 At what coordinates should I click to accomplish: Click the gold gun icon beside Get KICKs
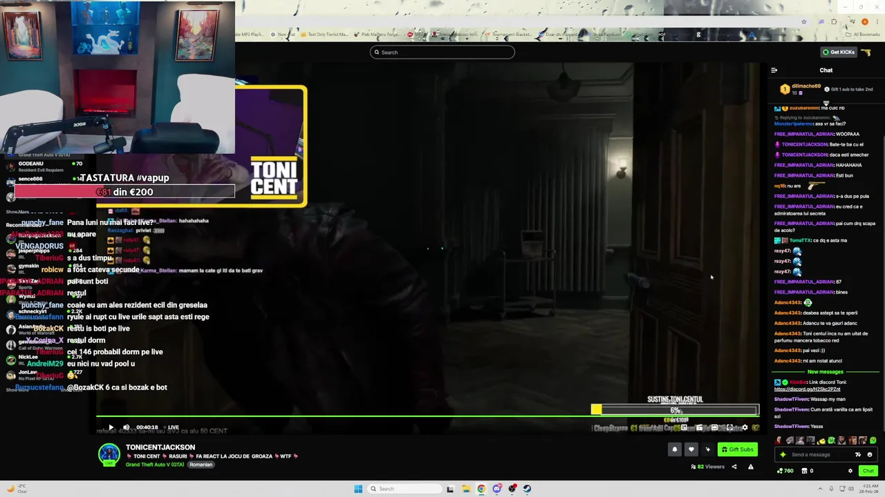pyautogui.click(x=866, y=52)
